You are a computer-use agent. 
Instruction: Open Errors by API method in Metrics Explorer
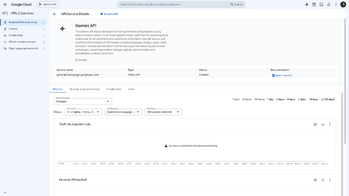(x=323, y=180)
